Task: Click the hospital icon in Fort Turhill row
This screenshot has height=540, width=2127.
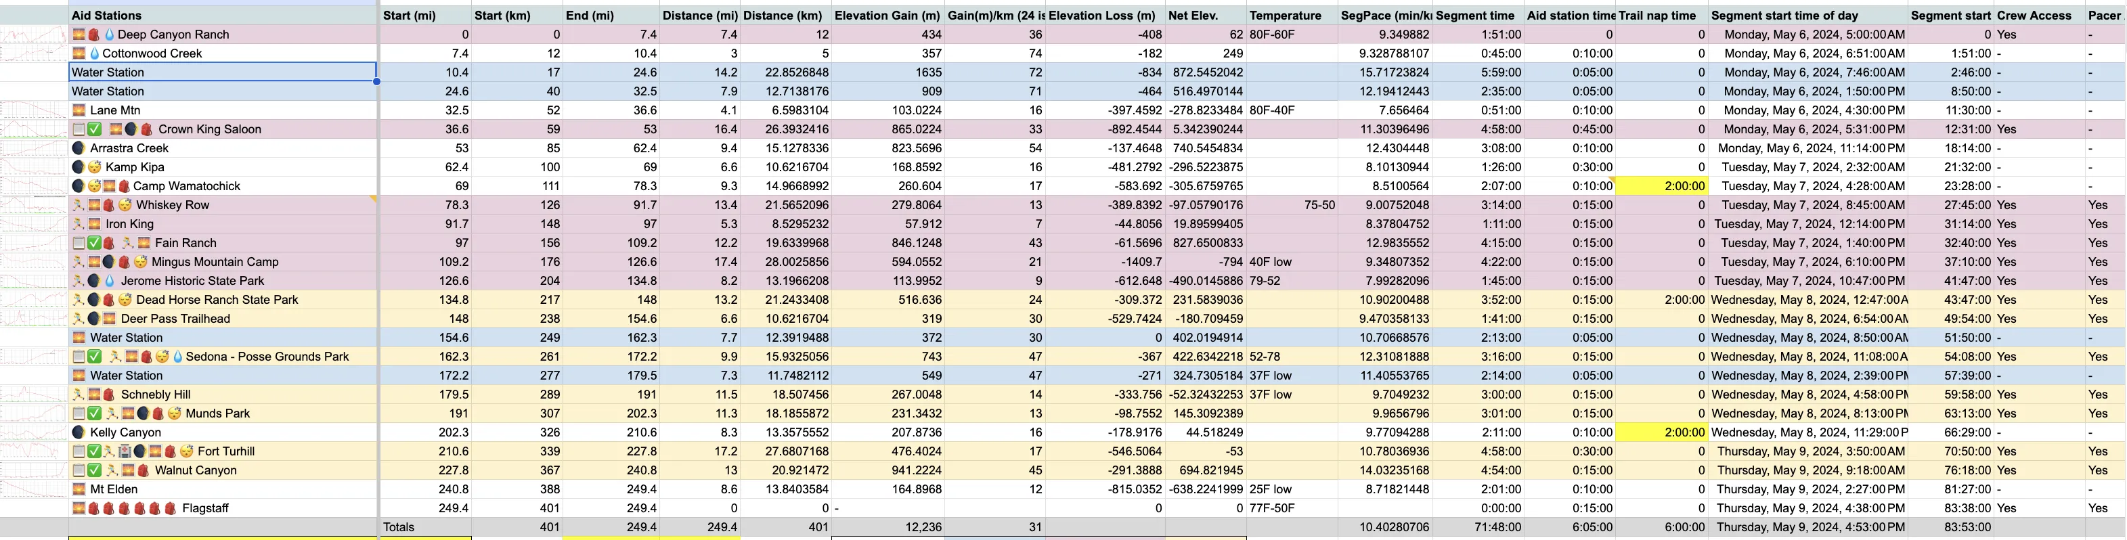Action: 125,451
